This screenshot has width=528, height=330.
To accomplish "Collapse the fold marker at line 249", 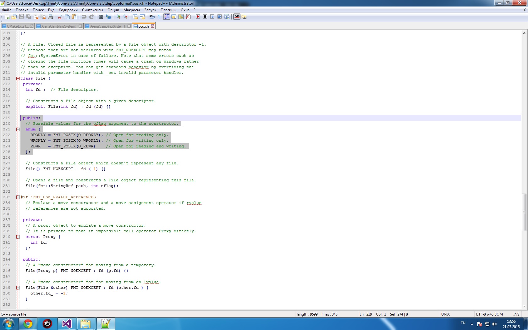I will click(18, 288).
